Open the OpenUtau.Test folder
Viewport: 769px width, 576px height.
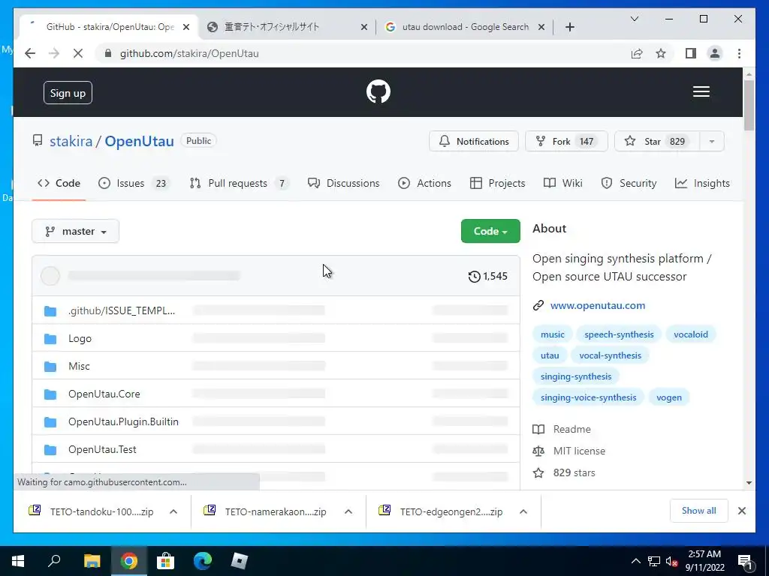click(x=102, y=449)
